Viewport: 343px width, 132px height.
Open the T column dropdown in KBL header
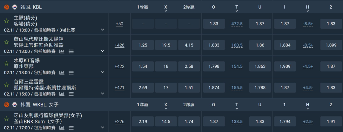[237, 11]
